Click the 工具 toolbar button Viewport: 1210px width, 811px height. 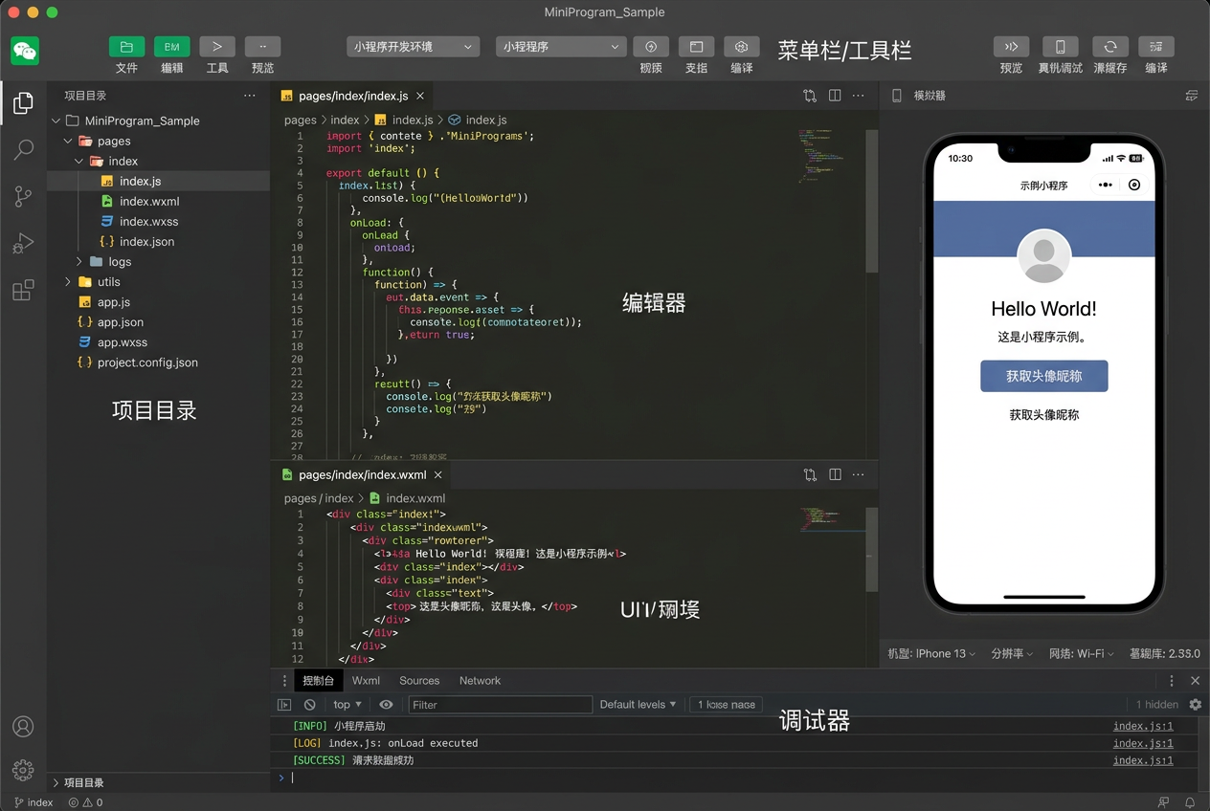[x=217, y=47]
